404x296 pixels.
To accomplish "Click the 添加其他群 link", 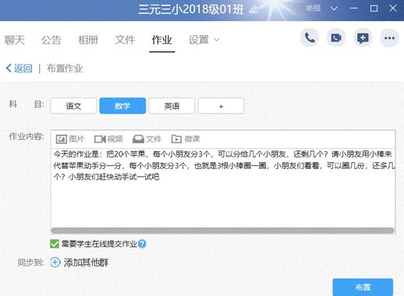I will [x=86, y=263].
